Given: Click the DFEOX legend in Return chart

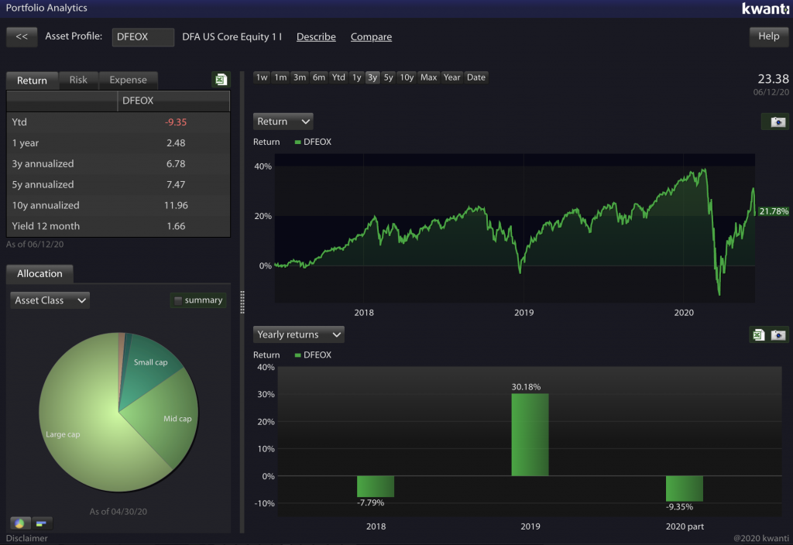Looking at the screenshot, I should point(313,142).
